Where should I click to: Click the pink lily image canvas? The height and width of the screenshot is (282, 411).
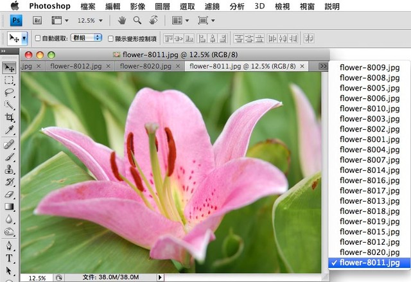171,172
